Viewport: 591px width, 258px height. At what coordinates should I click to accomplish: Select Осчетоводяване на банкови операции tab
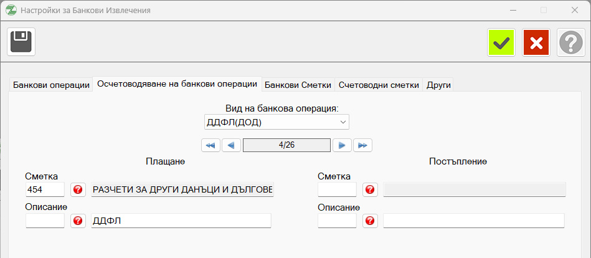(177, 84)
